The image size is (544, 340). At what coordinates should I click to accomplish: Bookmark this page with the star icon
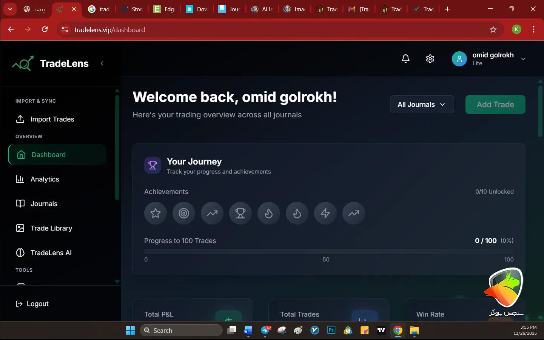493,30
